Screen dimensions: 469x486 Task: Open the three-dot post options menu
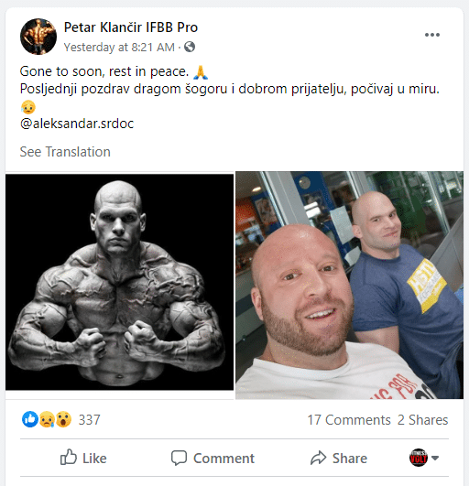click(432, 35)
